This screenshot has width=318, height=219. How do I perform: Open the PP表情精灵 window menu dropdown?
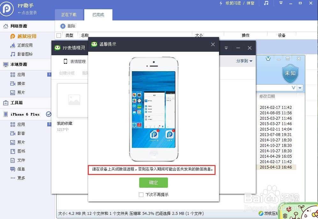[226, 48]
